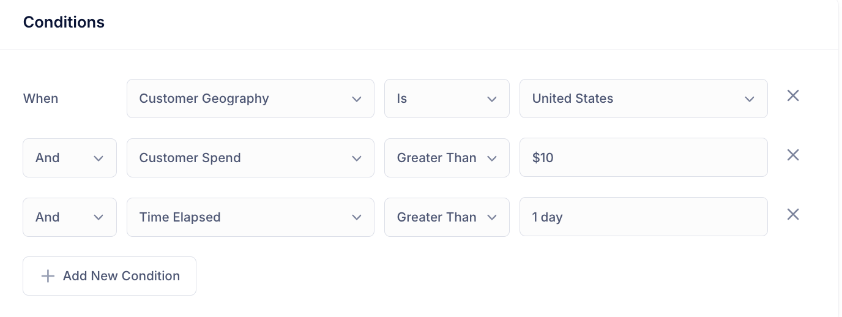The image size is (842, 317).
Task: Click the $10 spend value field
Action: [x=643, y=158]
